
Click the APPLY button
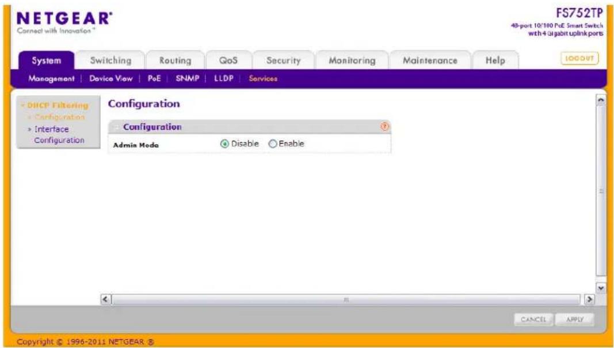click(x=575, y=319)
